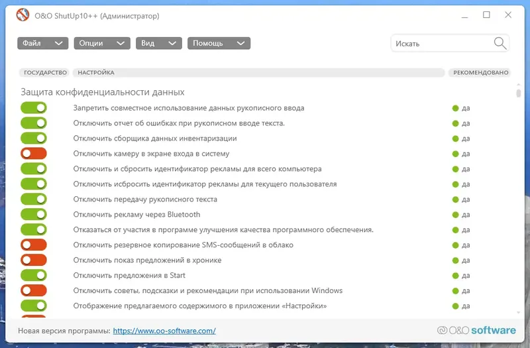The image size is (530, 348).
Task: Toggle suggestions in Start switch
Action: pyautogui.click(x=34, y=275)
